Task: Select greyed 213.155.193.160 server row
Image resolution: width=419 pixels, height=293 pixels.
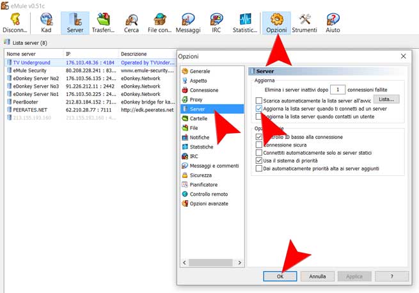Action: (90, 118)
